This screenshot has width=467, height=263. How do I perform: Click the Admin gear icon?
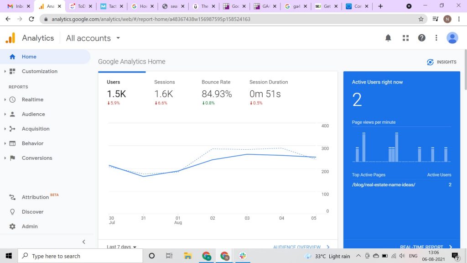click(12, 226)
